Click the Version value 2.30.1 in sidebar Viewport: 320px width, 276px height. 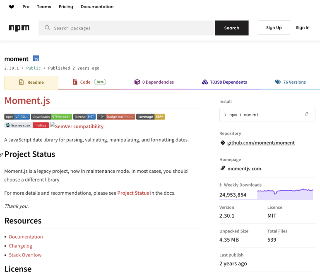(x=227, y=216)
